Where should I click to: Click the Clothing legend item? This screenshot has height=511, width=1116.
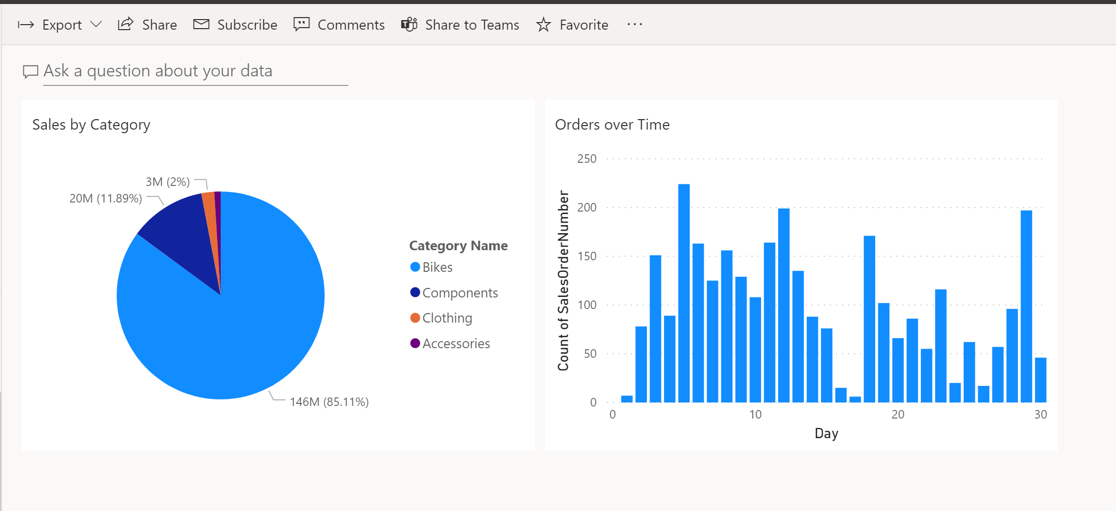441,318
